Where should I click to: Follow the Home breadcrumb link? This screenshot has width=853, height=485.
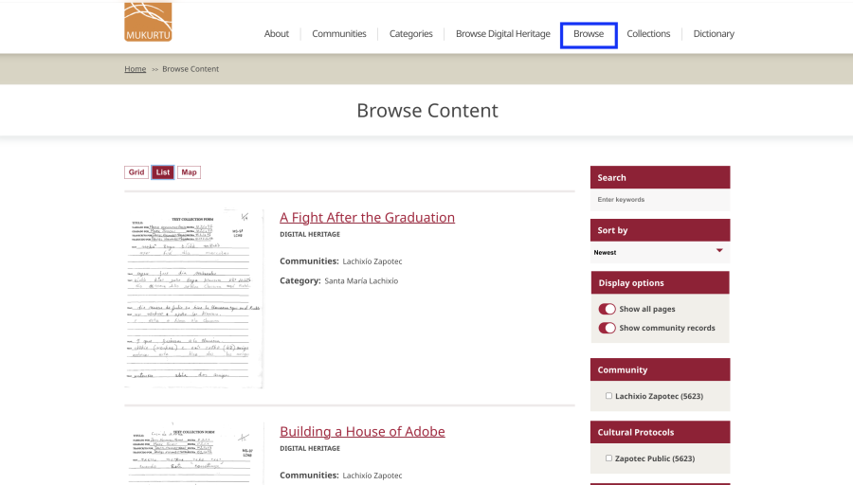tap(135, 69)
